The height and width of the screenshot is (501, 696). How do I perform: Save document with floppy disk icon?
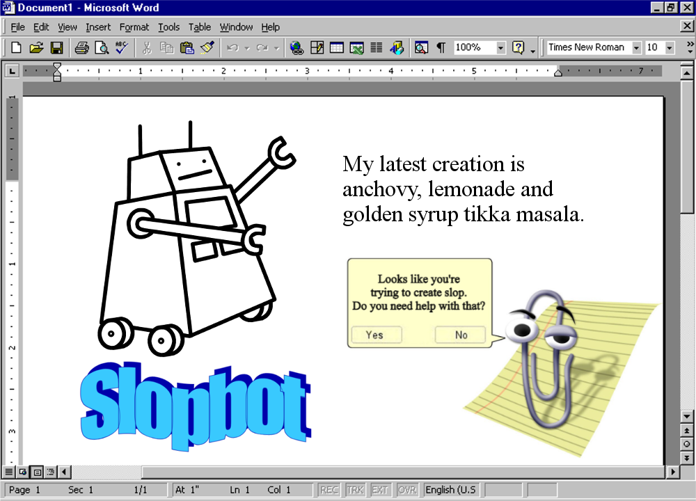pos(57,47)
